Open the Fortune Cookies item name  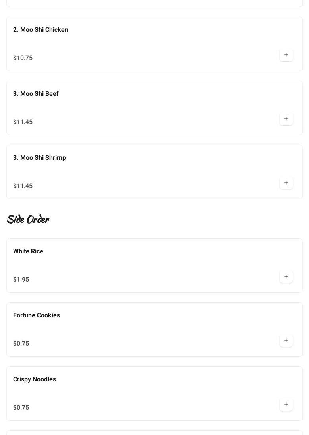click(x=37, y=315)
